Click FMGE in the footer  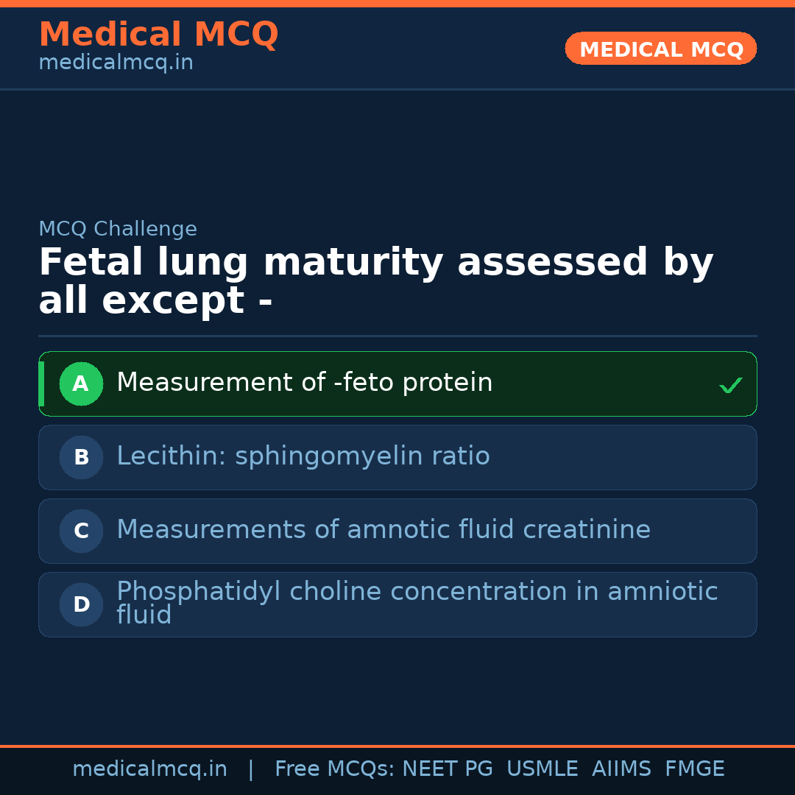click(x=694, y=769)
